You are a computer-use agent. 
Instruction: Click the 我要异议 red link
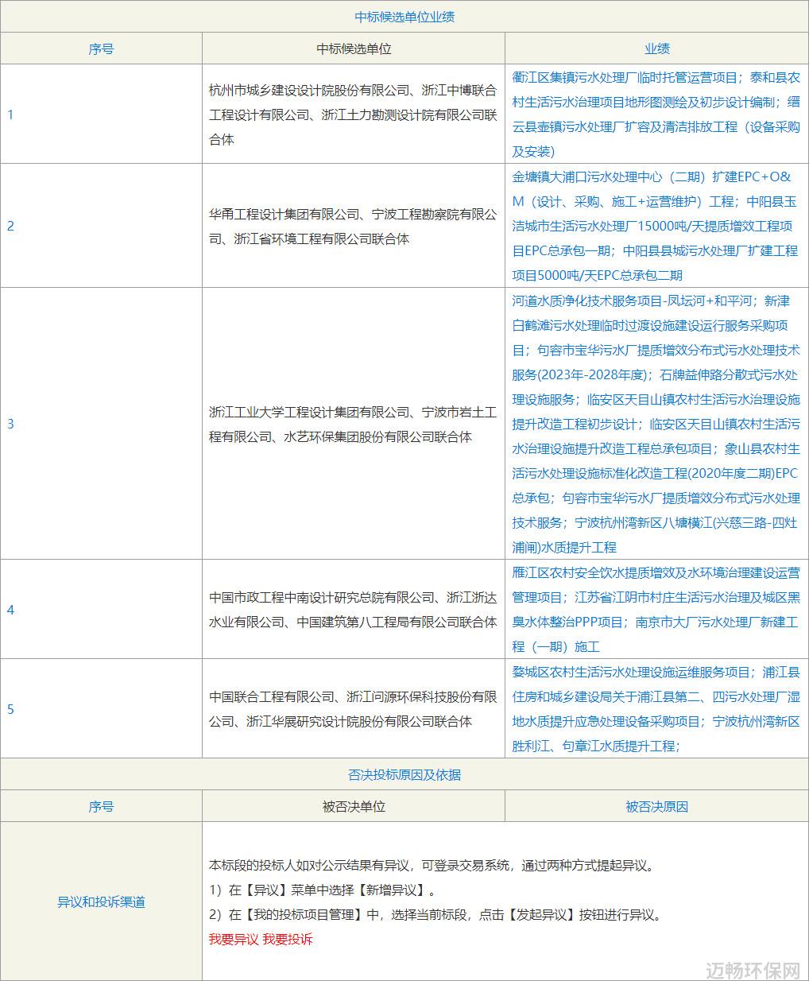pyautogui.click(x=234, y=939)
